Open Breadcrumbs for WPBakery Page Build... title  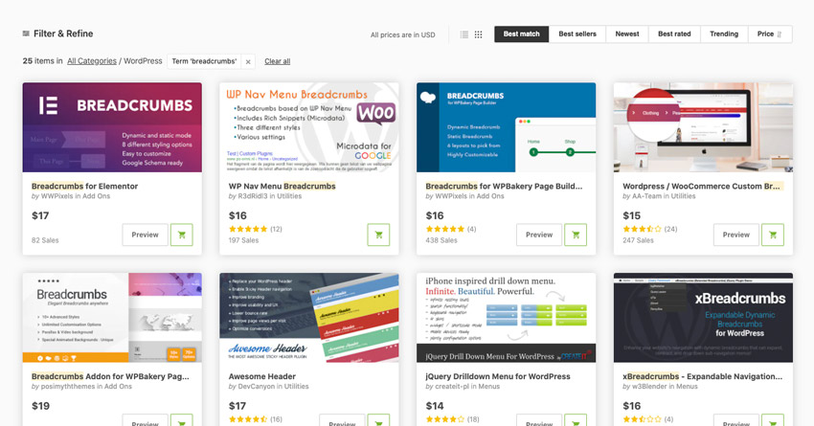click(x=504, y=187)
